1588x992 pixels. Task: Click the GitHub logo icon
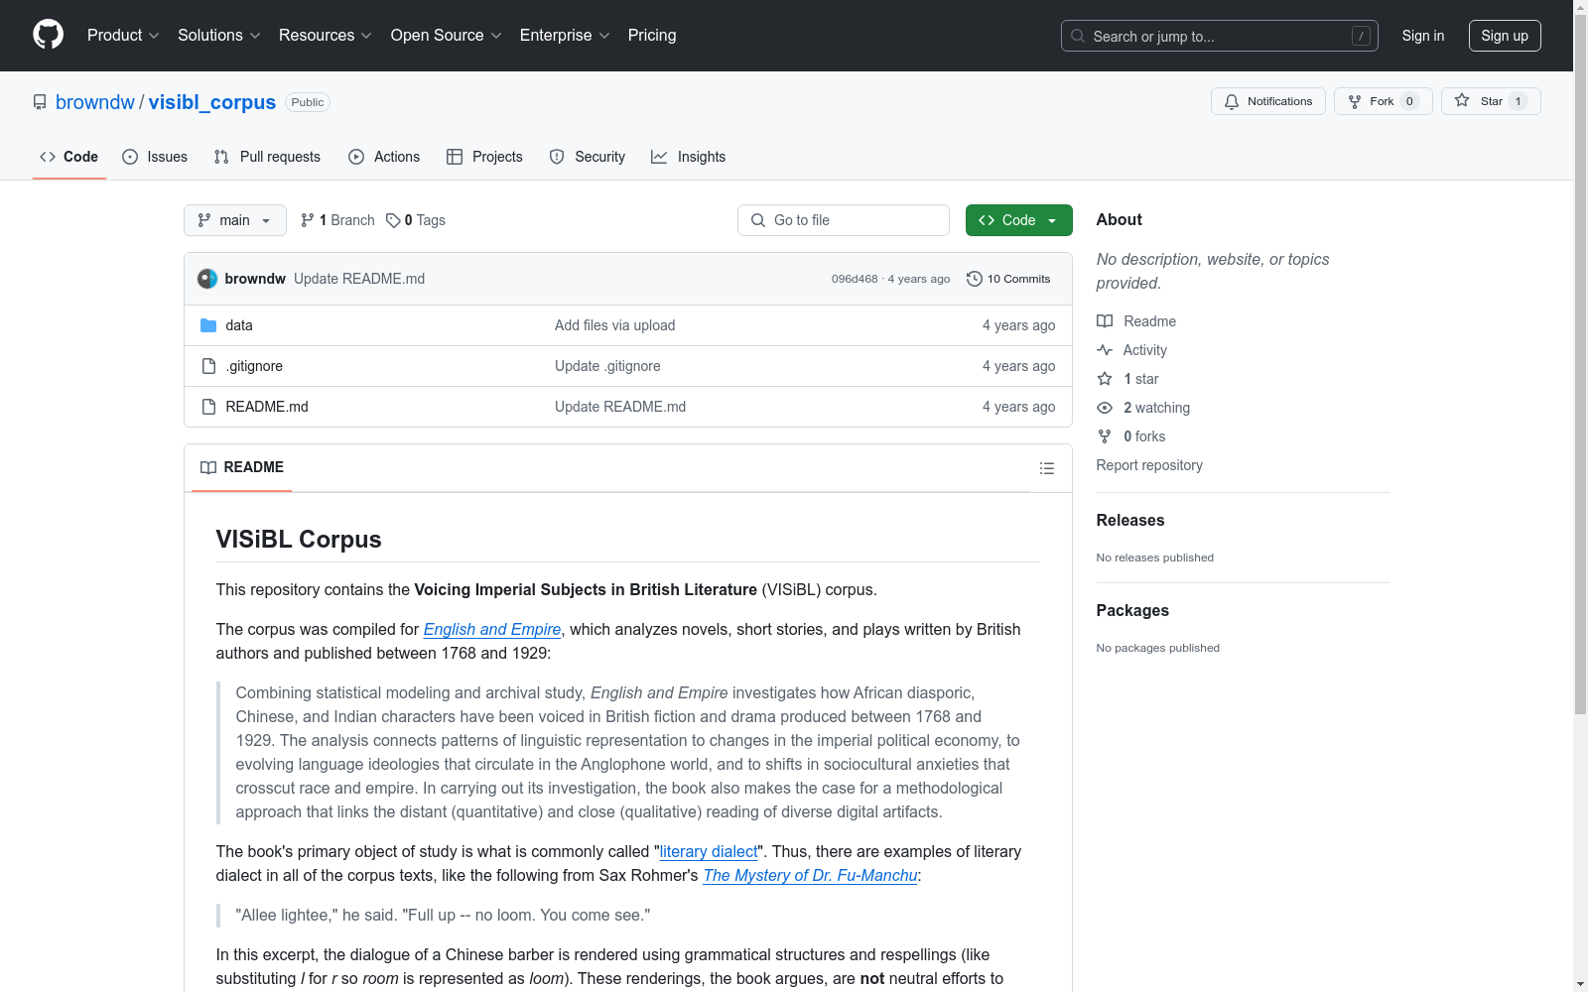48,35
